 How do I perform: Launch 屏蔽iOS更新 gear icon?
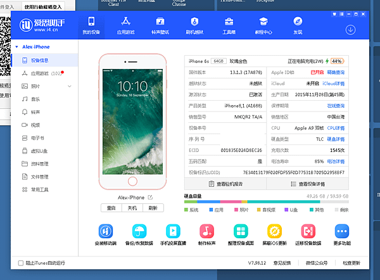[274, 231]
